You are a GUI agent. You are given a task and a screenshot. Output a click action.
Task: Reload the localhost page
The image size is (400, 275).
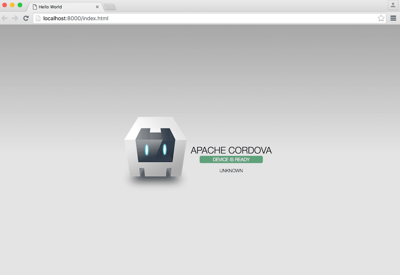[x=26, y=18]
